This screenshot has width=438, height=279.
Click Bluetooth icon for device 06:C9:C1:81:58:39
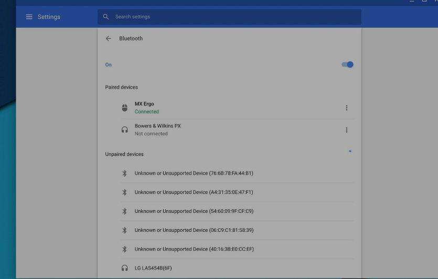coord(125,230)
